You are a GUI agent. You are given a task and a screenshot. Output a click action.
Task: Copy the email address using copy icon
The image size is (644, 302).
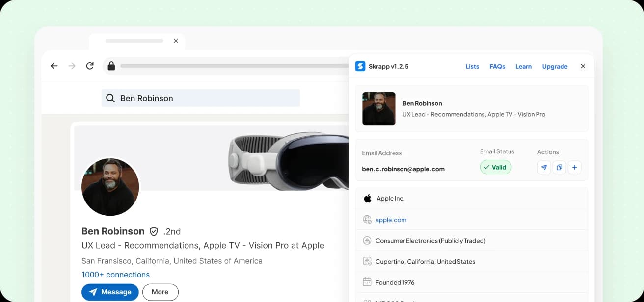pos(559,168)
